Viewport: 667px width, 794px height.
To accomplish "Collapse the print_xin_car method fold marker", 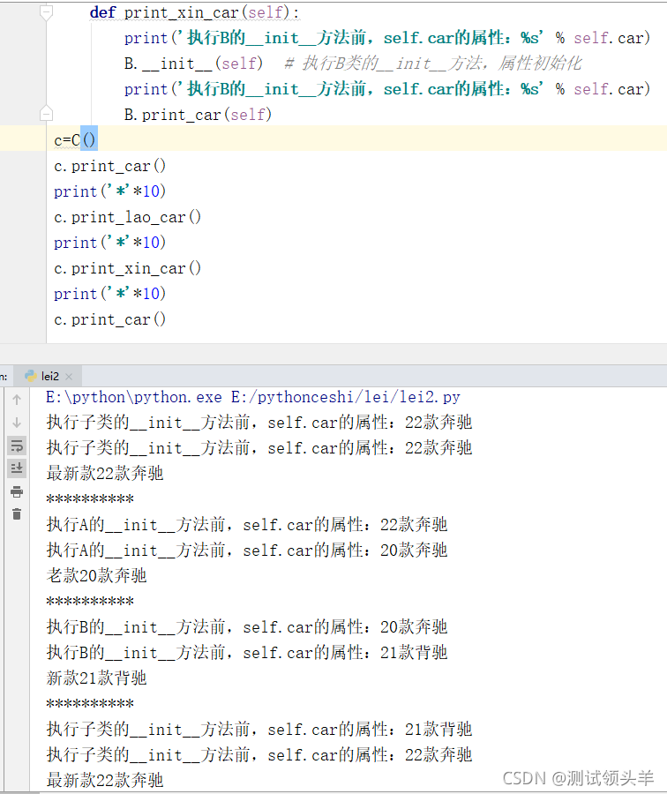I will (47, 12).
